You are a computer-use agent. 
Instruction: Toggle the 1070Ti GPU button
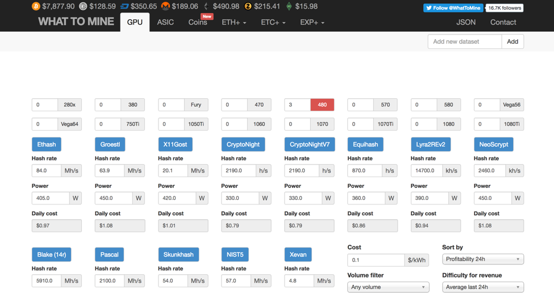(x=385, y=124)
